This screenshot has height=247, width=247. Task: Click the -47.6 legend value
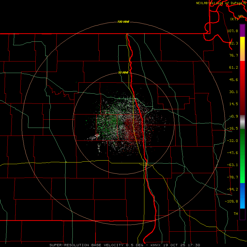232,153
